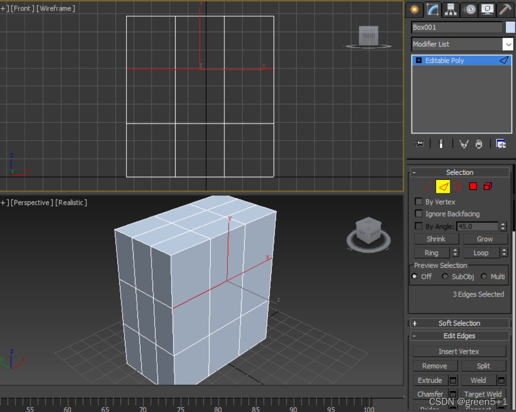Click the Box001 object name field

[457, 27]
